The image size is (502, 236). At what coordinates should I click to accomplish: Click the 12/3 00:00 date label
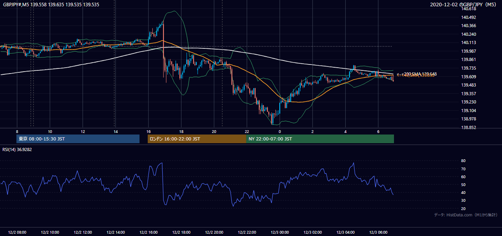coord(280,232)
